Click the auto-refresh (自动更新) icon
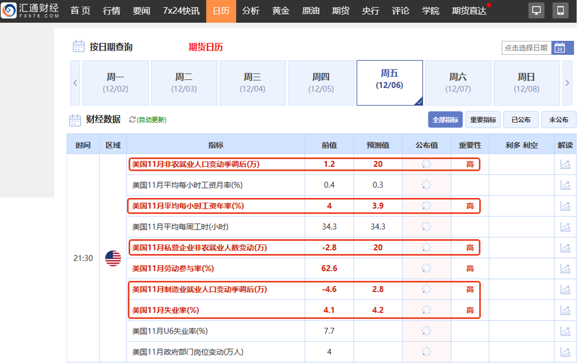The image size is (577, 363). (x=132, y=120)
